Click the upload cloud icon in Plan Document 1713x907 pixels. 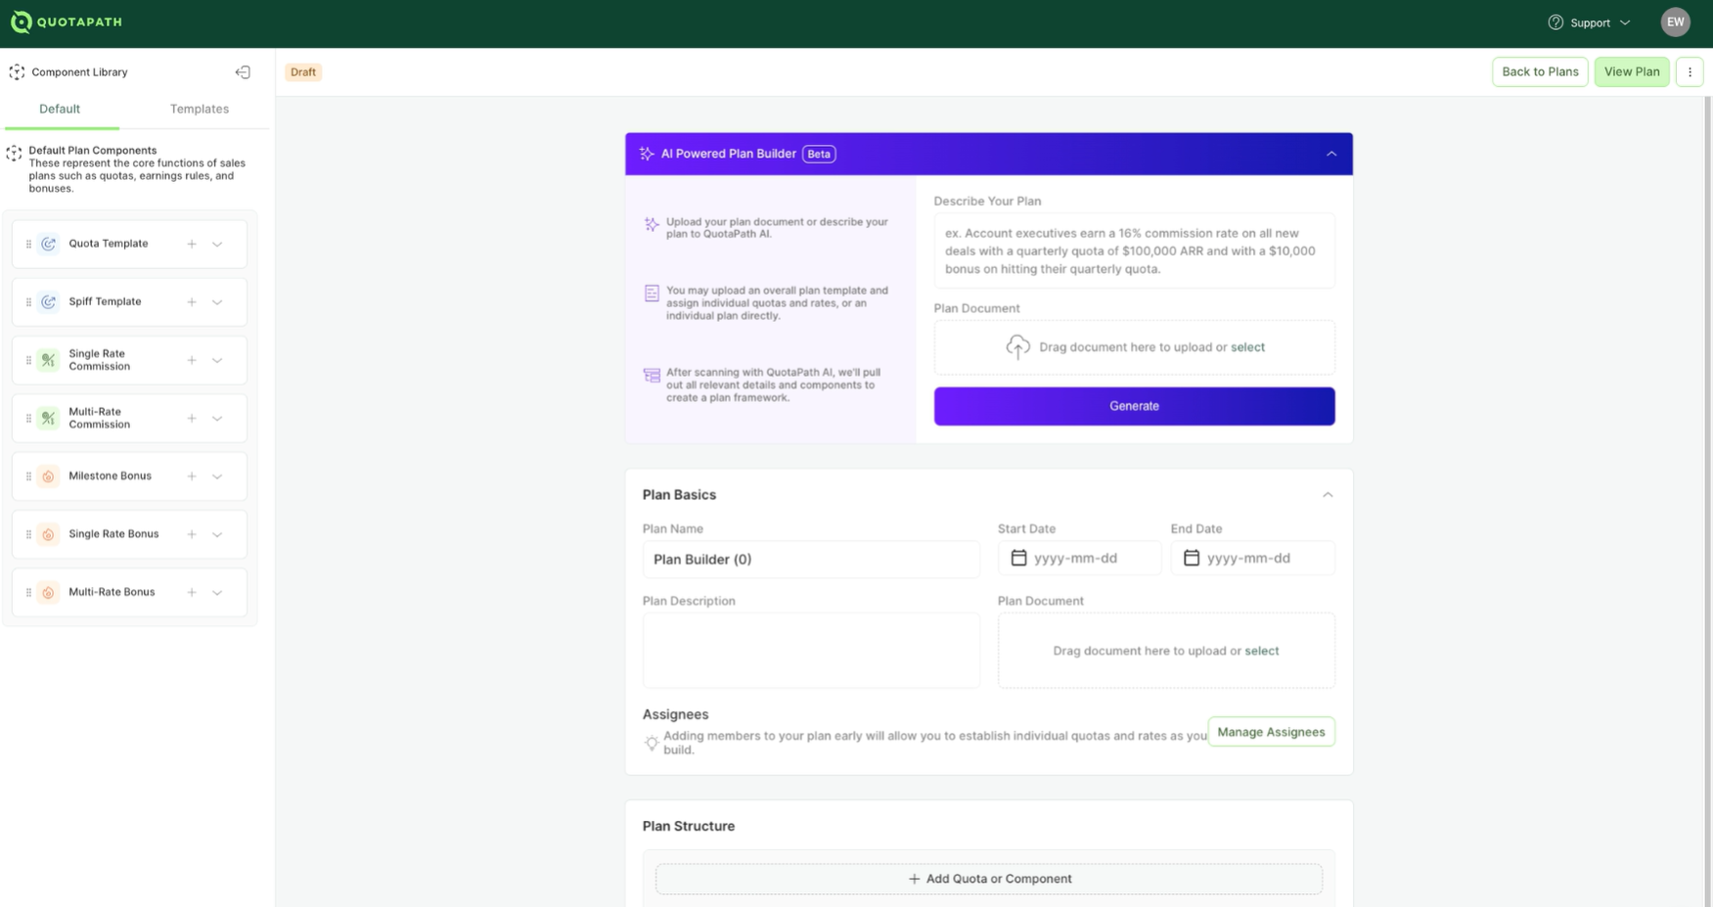1017,347
